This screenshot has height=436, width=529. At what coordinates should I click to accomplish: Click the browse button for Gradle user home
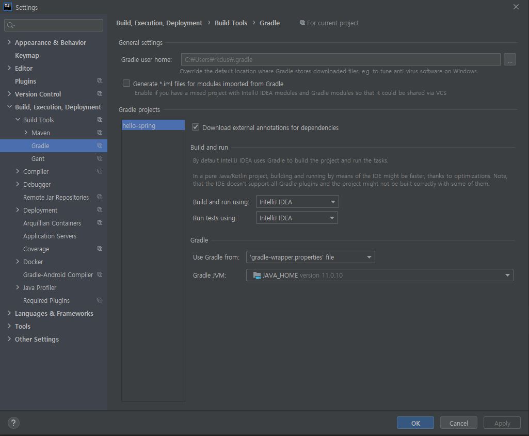(x=509, y=60)
